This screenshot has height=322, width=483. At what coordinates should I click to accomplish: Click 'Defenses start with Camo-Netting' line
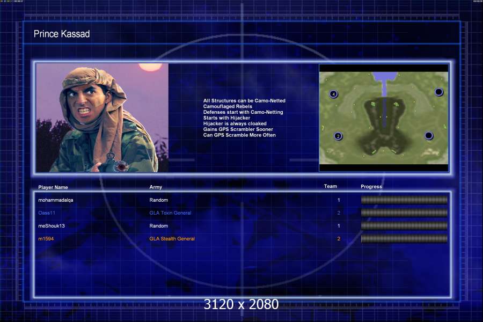[x=243, y=112]
